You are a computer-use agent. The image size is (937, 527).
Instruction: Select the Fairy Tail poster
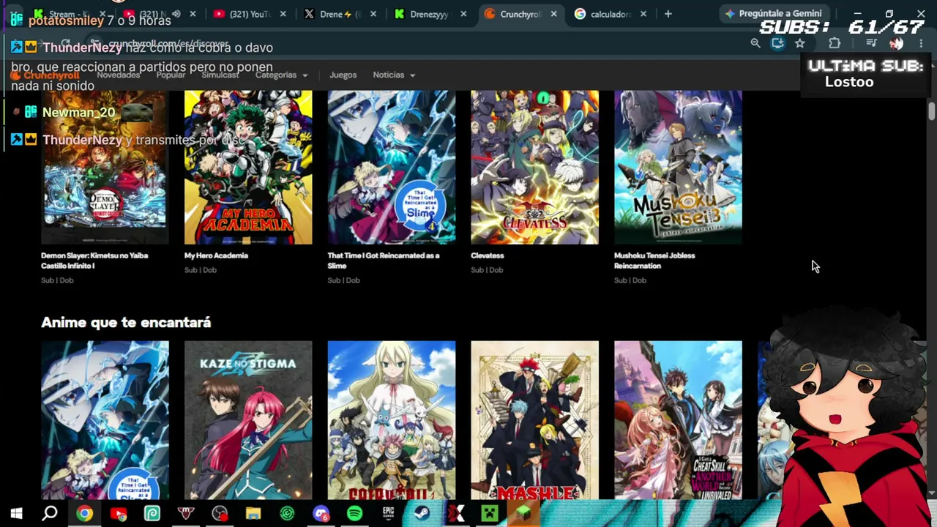click(x=392, y=420)
